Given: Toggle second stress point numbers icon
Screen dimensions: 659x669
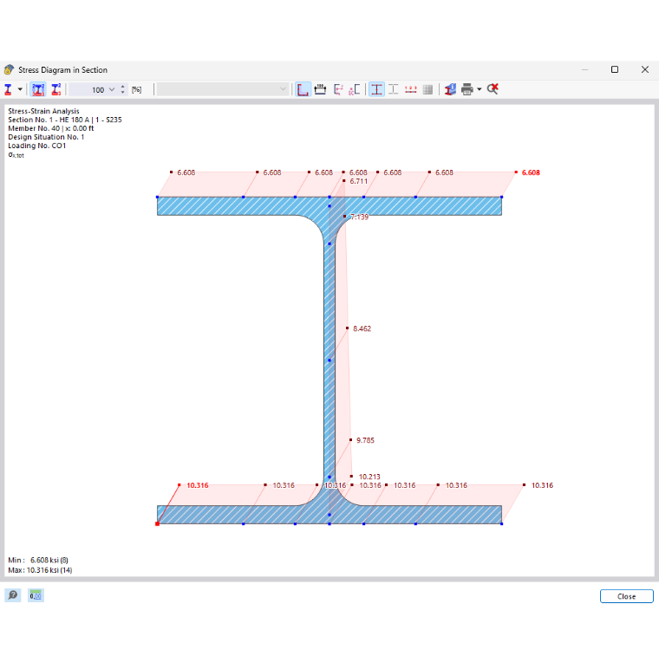Looking at the screenshot, I should (x=55, y=89).
